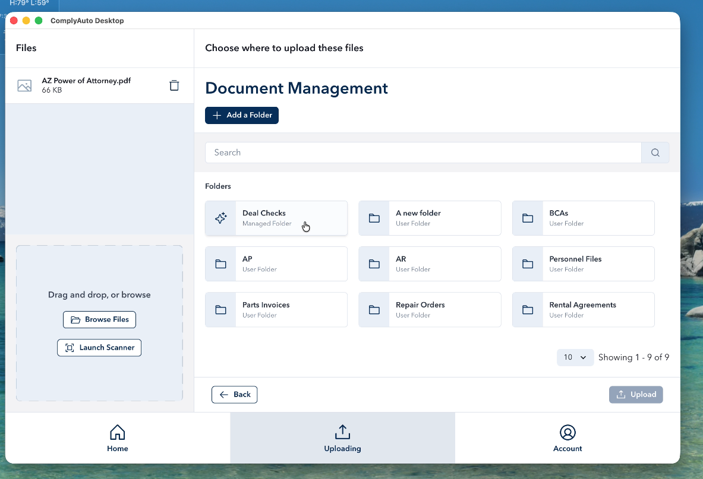Click the image icon beside AZ Power of Attorney.pdf
The height and width of the screenshot is (479, 703).
coord(24,85)
